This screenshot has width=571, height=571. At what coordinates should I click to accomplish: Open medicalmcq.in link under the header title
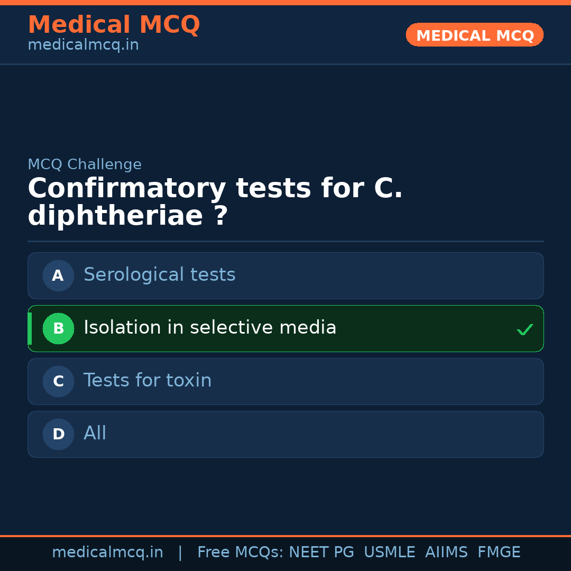point(83,45)
